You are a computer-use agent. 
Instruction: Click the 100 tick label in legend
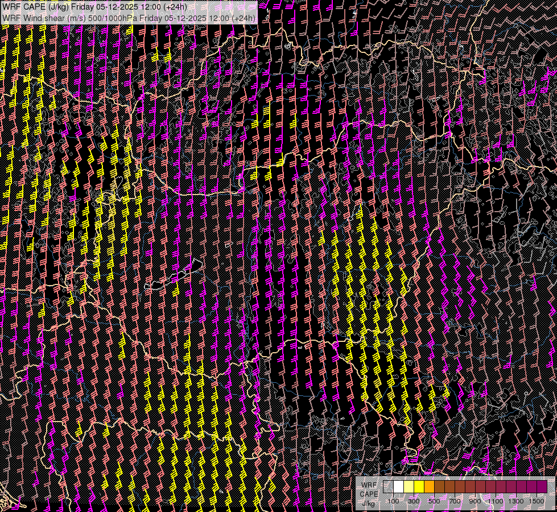coord(393,501)
